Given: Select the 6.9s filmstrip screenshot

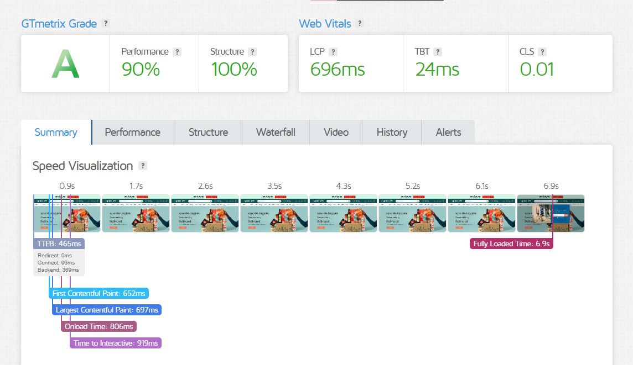Looking at the screenshot, I should [551, 213].
